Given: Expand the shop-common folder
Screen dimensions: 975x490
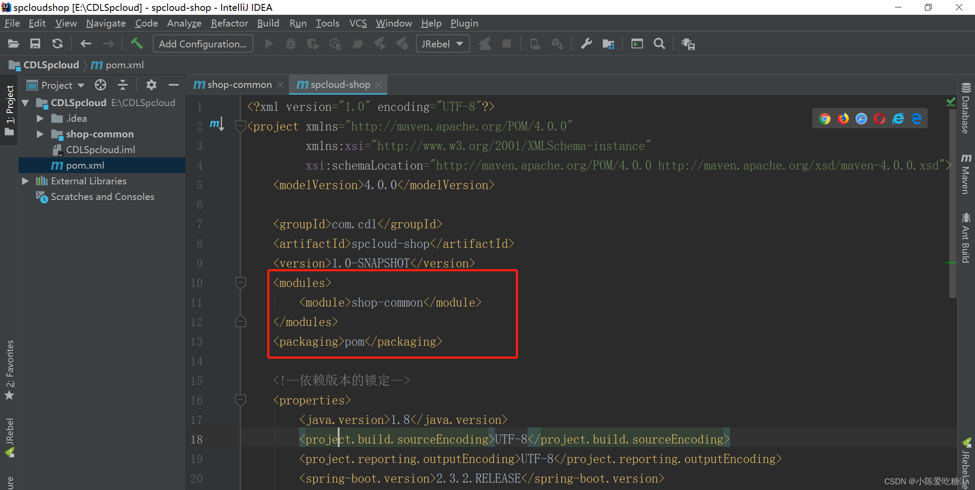Looking at the screenshot, I should click(40, 134).
